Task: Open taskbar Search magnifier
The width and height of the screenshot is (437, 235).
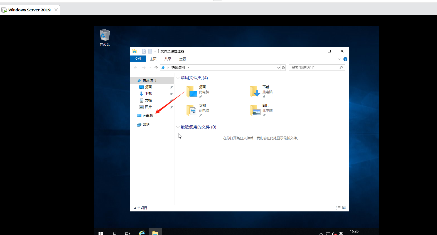Action: tap(114, 233)
